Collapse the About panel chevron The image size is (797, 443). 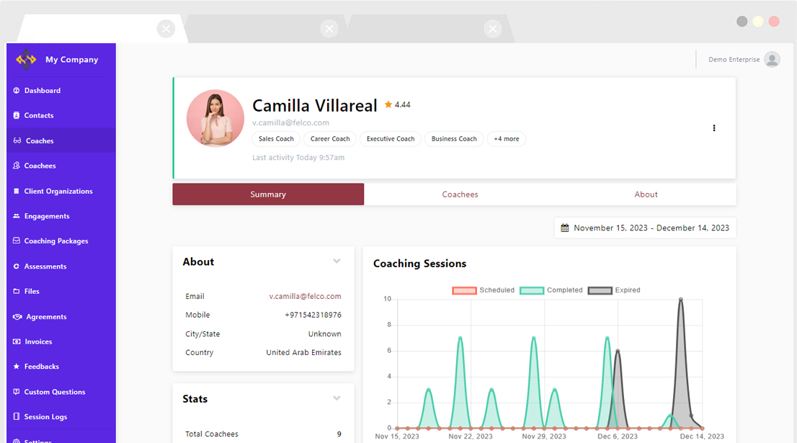point(337,261)
